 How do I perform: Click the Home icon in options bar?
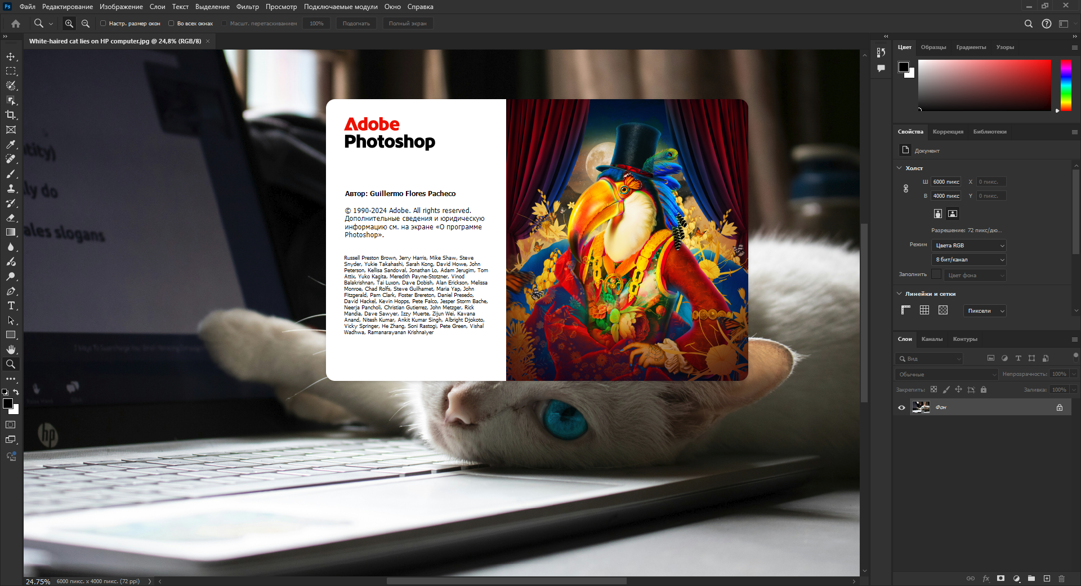click(16, 24)
